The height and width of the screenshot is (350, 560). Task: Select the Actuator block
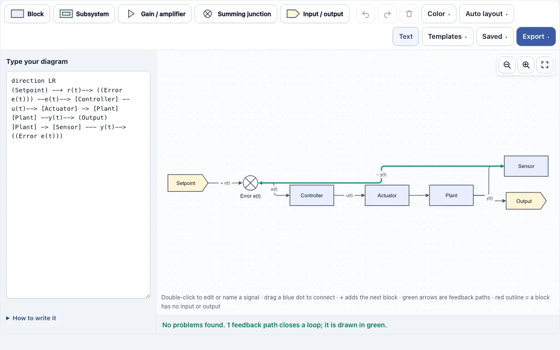coord(387,195)
